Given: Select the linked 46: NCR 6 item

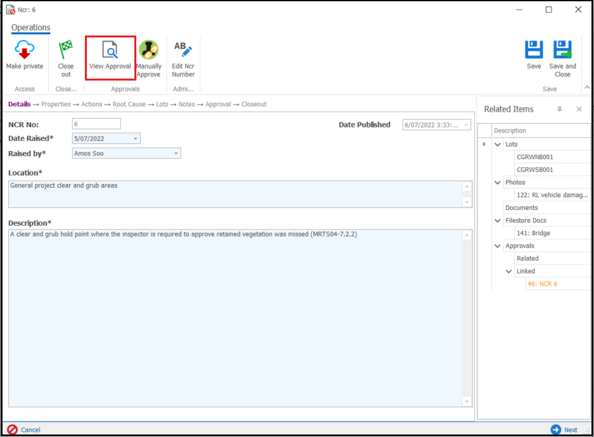Looking at the screenshot, I should (541, 284).
